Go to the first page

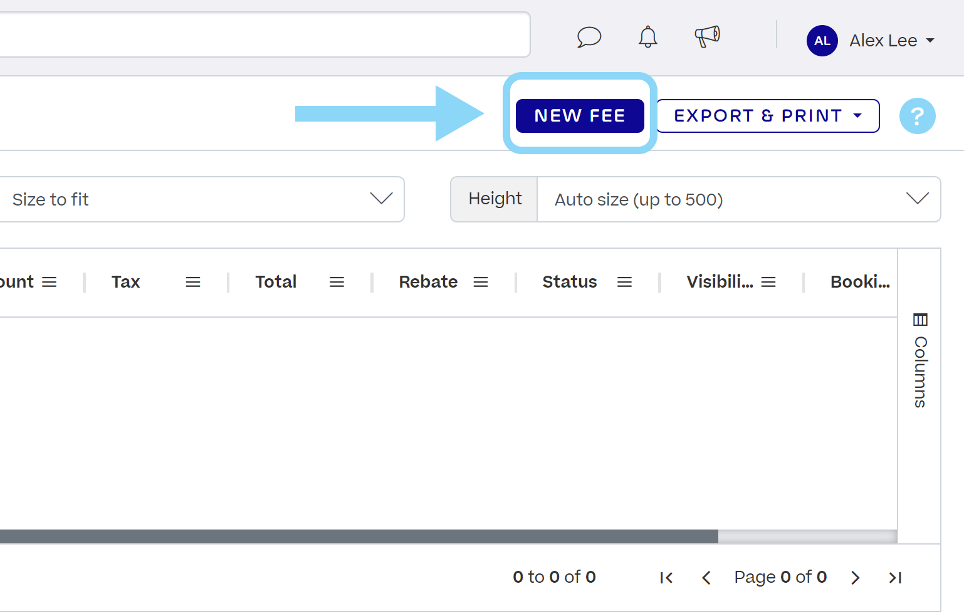(666, 578)
